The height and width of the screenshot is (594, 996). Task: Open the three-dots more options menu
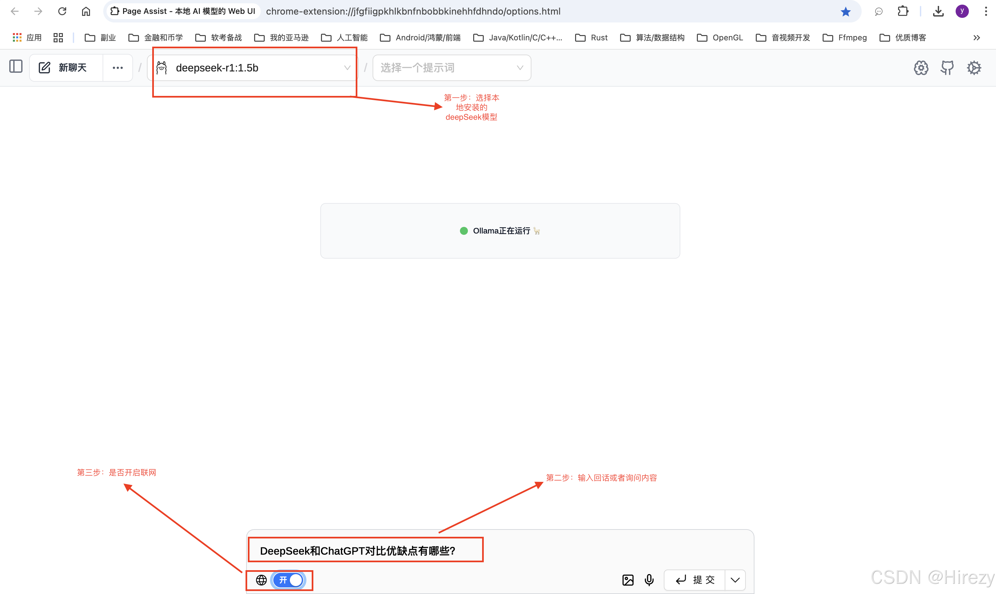point(118,68)
